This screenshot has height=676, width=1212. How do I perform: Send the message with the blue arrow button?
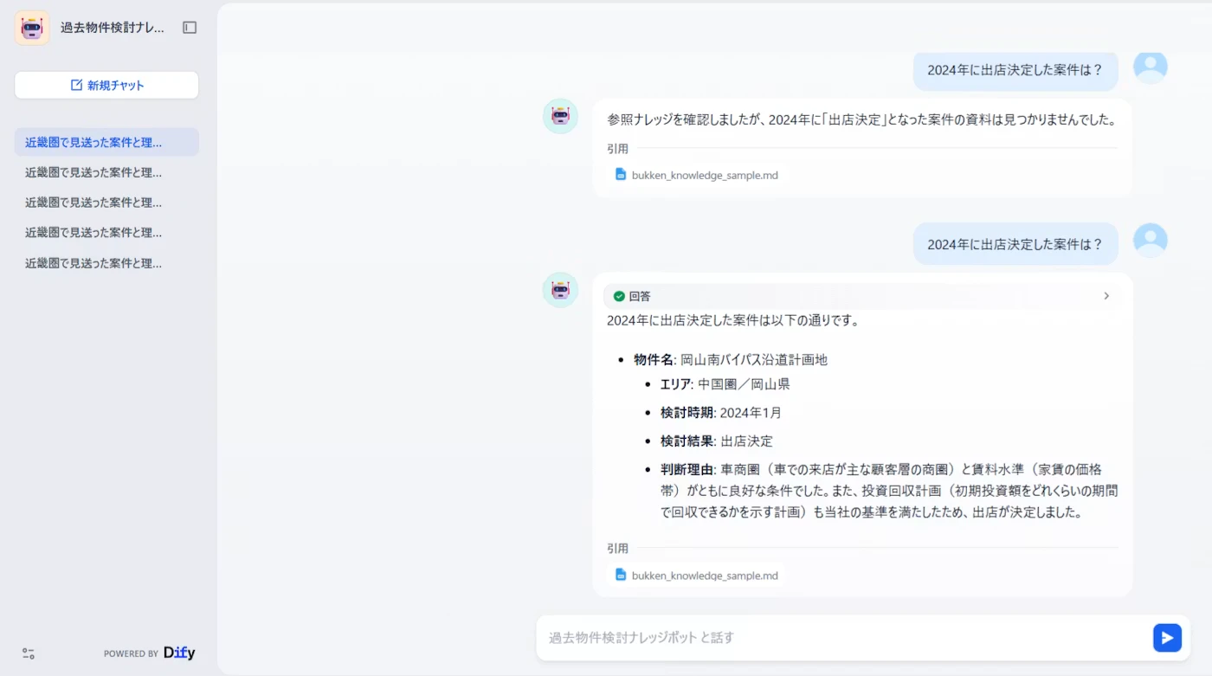(x=1167, y=638)
